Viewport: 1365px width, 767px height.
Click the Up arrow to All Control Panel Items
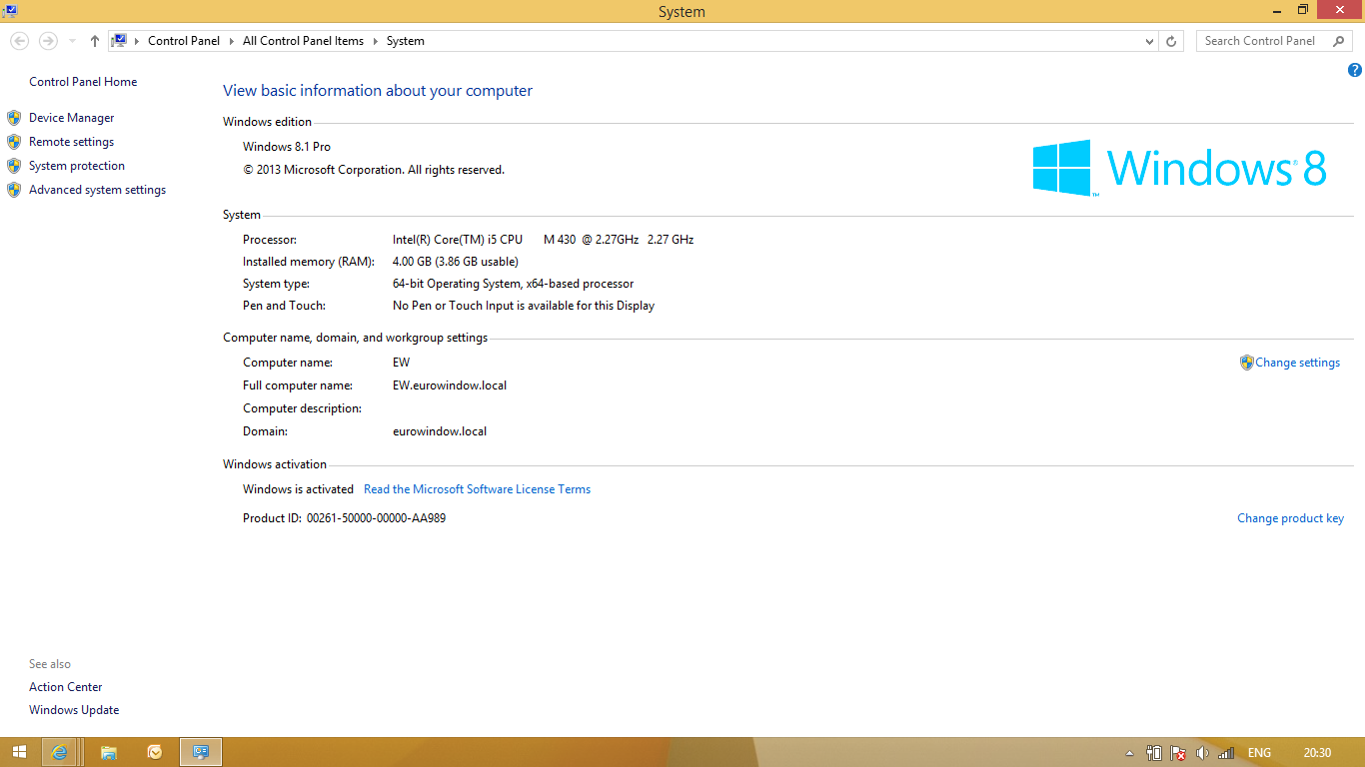coord(95,41)
